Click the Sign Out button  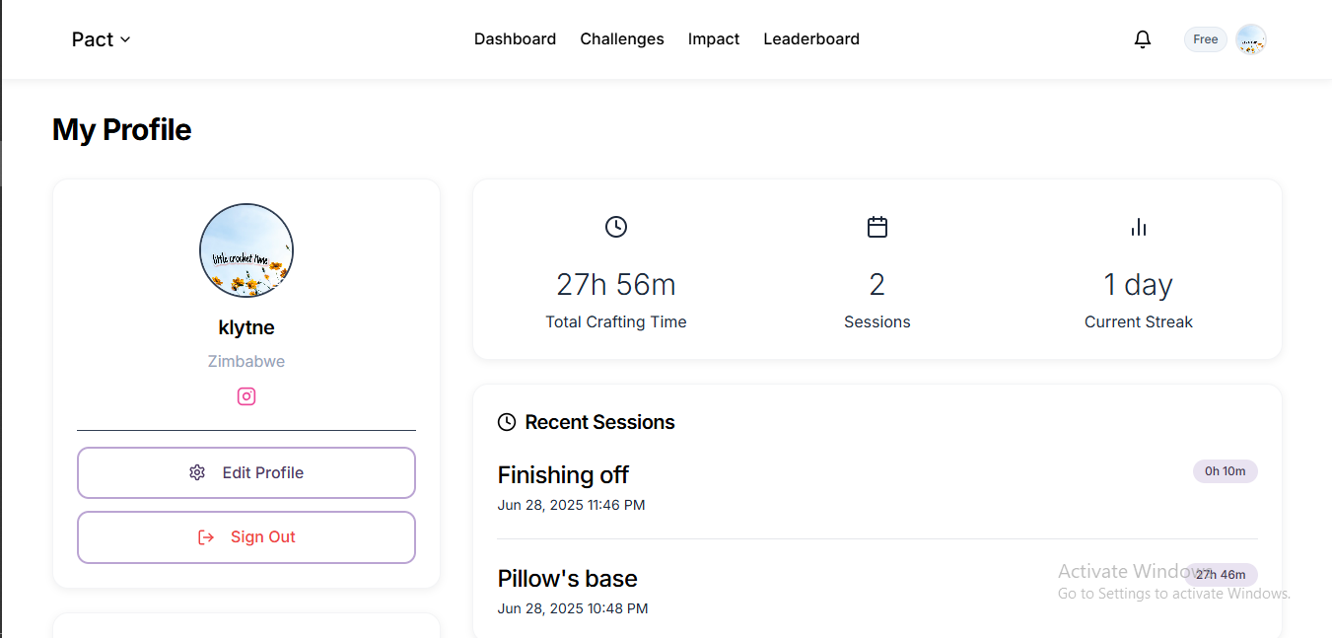[246, 537]
